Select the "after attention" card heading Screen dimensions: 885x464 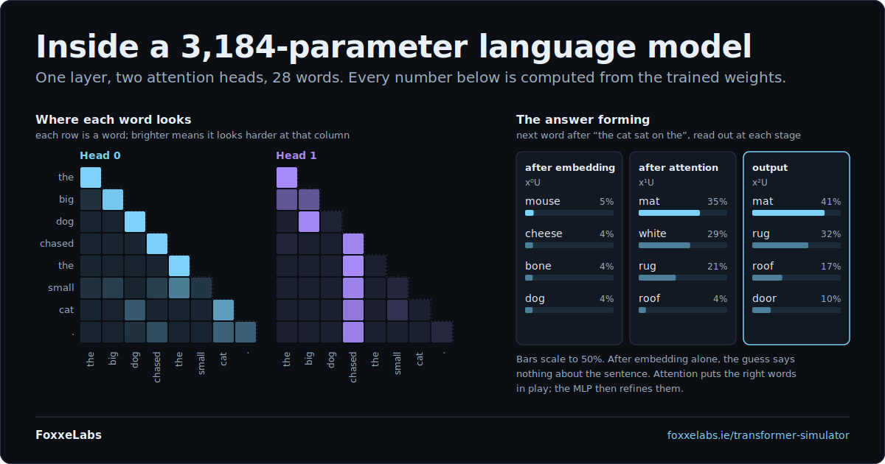[678, 168]
